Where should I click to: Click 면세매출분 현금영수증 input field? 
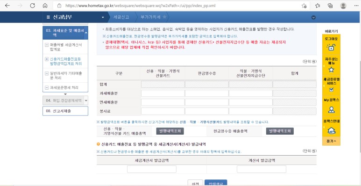click(x=207, y=102)
